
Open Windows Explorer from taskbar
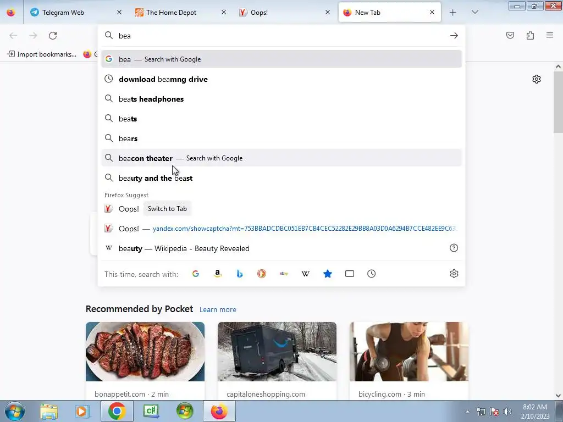[x=49, y=411]
